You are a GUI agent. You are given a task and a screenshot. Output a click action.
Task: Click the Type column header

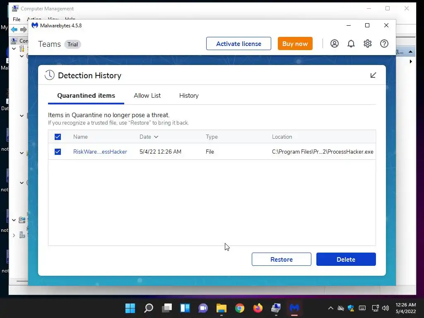(x=212, y=137)
